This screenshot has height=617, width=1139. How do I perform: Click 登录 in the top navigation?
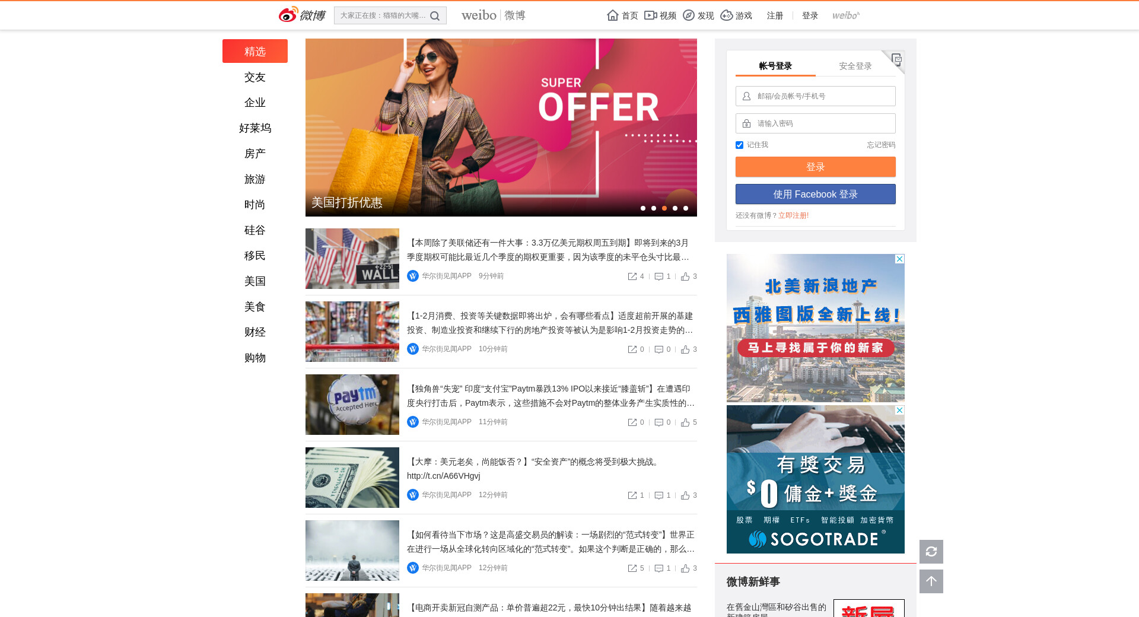click(810, 15)
